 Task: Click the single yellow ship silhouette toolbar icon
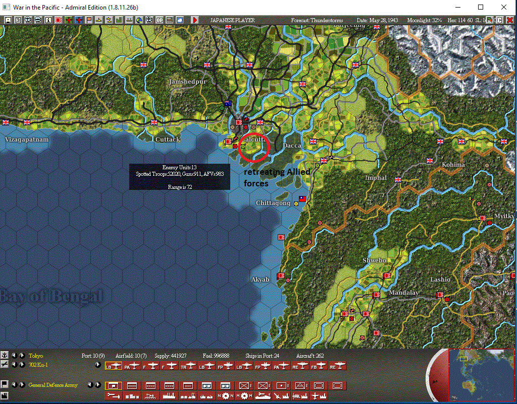point(98,20)
